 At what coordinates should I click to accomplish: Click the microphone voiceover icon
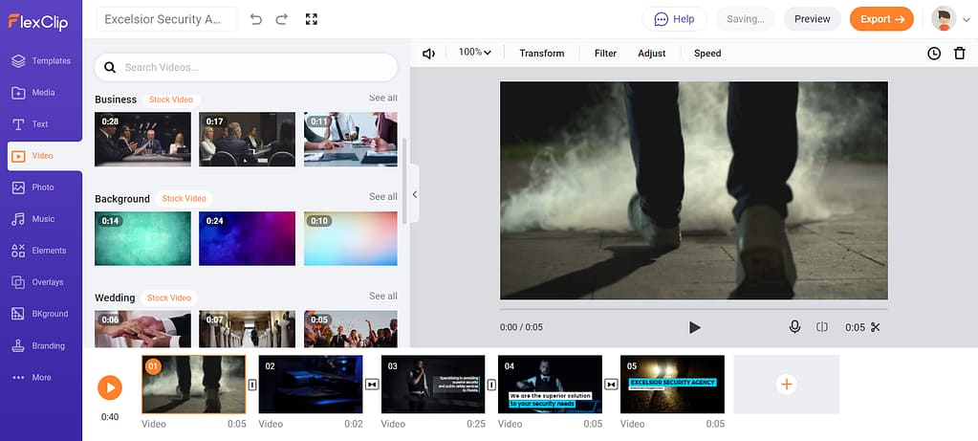(x=794, y=327)
